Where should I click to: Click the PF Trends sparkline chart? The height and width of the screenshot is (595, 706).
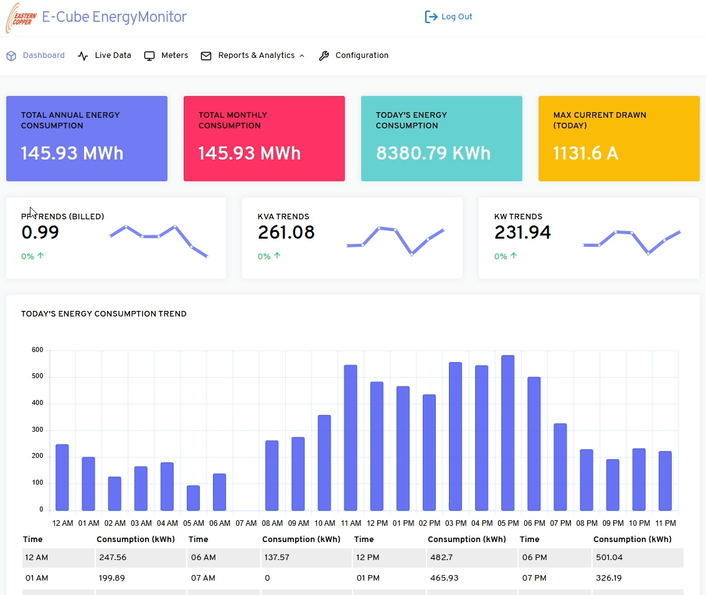pyautogui.click(x=159, y=240)
